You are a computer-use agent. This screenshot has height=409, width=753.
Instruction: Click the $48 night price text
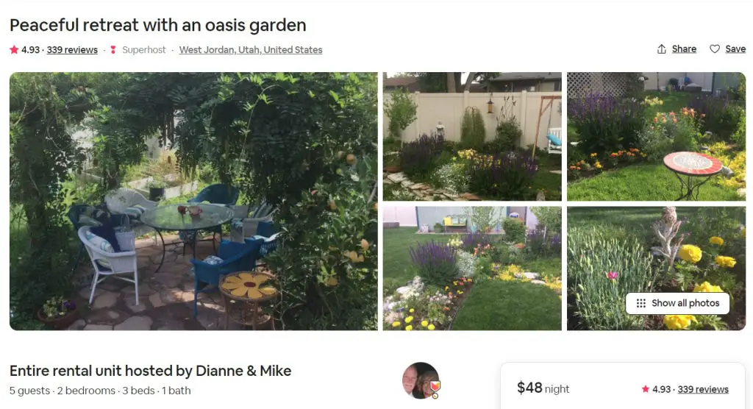point(543,388)
